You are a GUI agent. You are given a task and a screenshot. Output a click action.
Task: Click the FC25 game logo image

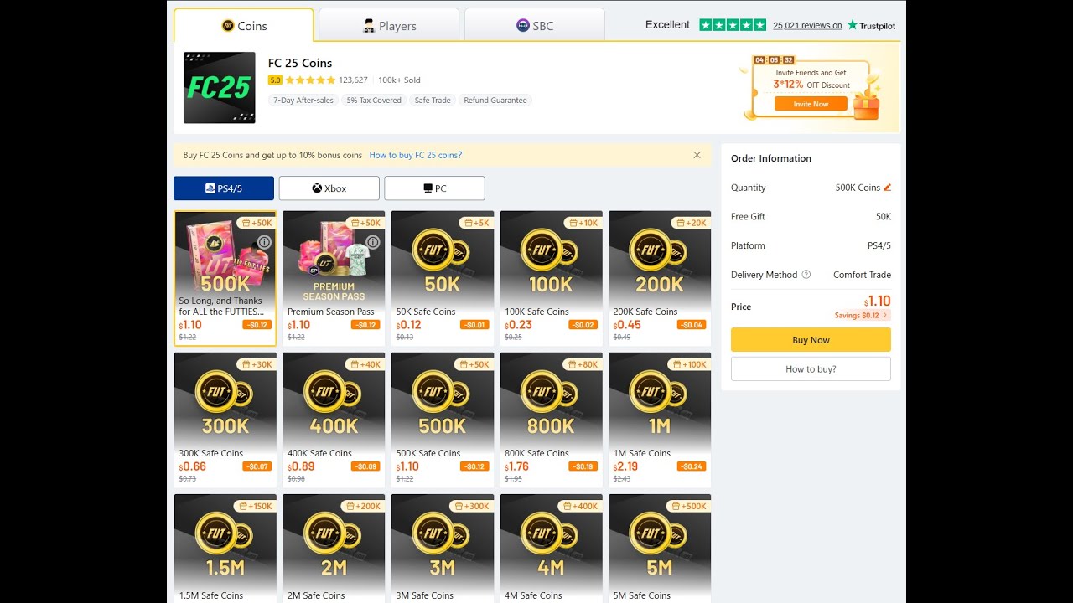coord(220,87)
